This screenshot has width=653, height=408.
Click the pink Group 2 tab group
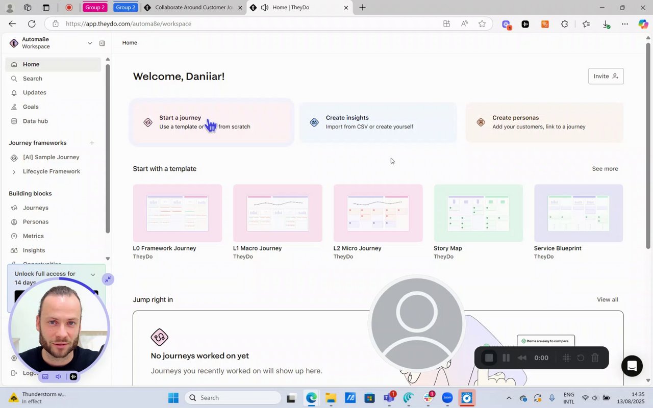pos(95,8)
